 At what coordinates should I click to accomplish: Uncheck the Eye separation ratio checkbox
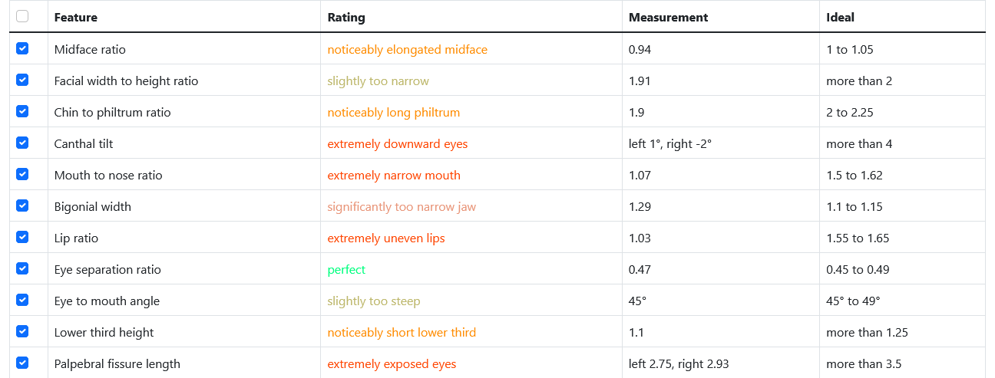pyautogui.click(x=22, y=268)
